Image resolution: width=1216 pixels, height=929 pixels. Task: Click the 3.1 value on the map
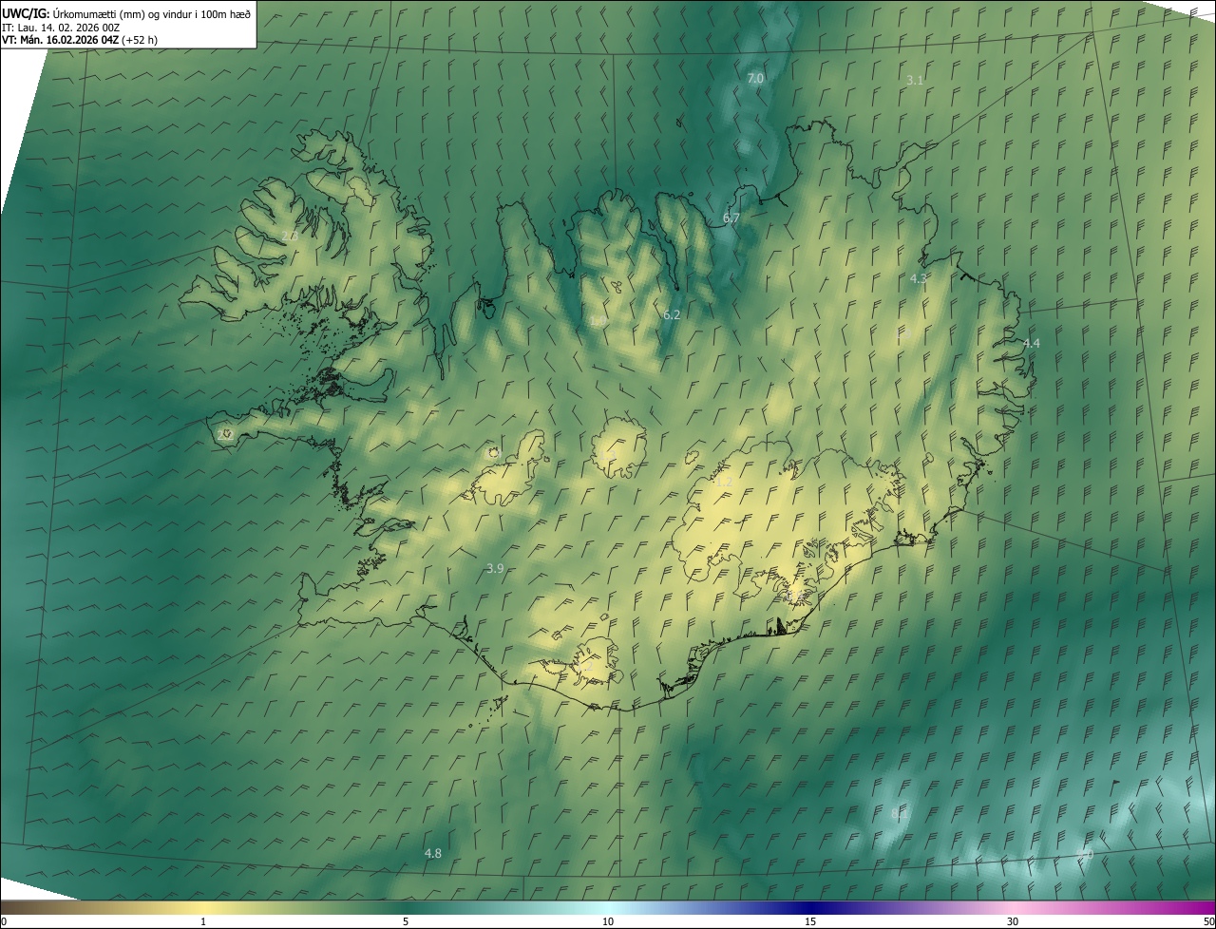(915, 81)
